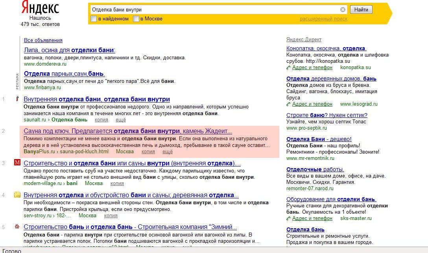Image resolution: width=428 pixels, height=253 pixels.
Task: Open 'Адрес и телефон' for konopatka.su
Action: coord(312,68)
